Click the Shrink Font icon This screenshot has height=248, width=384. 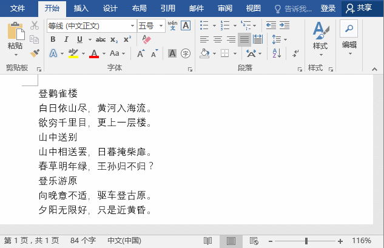(x=154, y=53)
